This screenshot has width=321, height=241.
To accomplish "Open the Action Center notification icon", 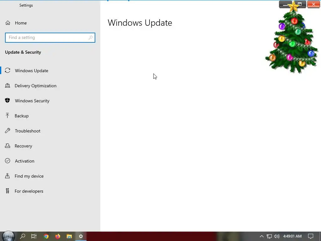I will pyautogui.click(x=311, y=236).
